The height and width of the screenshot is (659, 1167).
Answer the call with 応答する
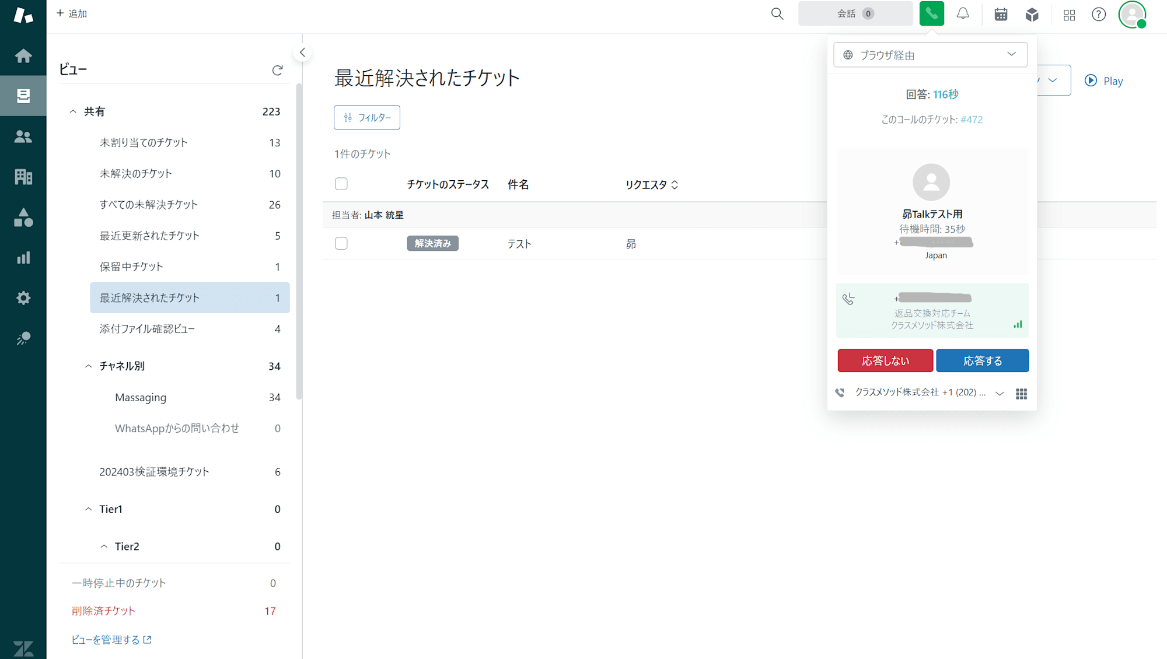983,360
